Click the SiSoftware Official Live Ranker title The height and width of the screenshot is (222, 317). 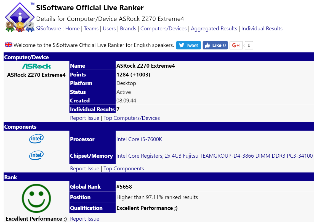point(90,8)
